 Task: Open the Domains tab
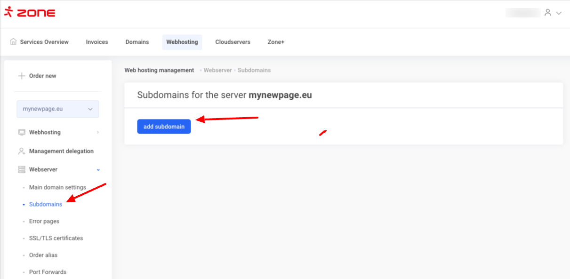[137, 42]
